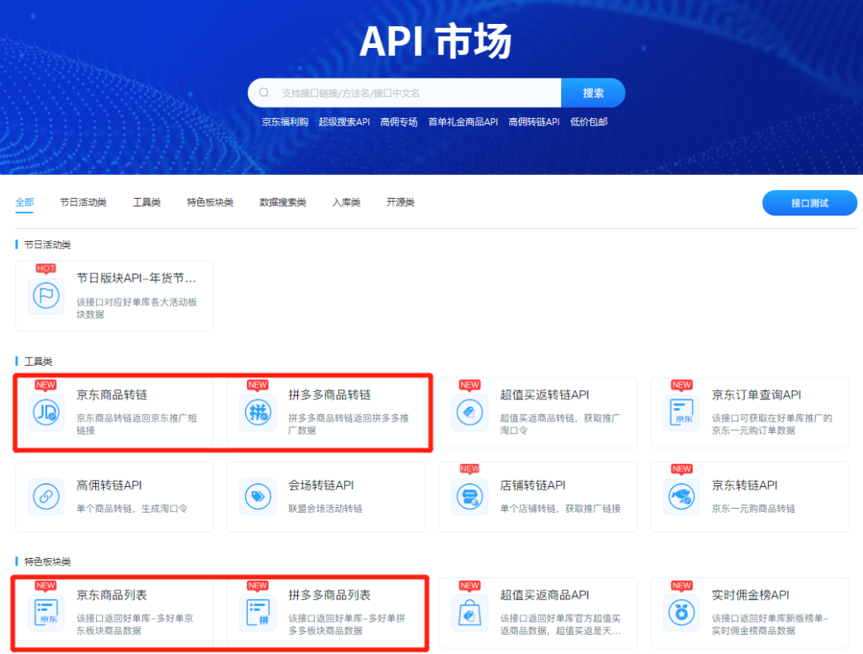This screenshot has width=863, height=654.
Task: Switch to the 工具类 tab
Action: [x=146, y=202]
